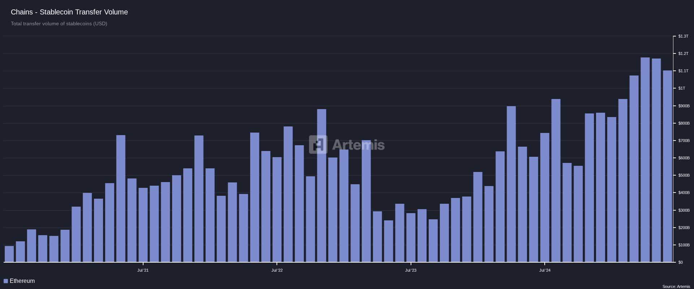
Task: Click the $1.2T y-axis label
Action: (x=683, y=53)
